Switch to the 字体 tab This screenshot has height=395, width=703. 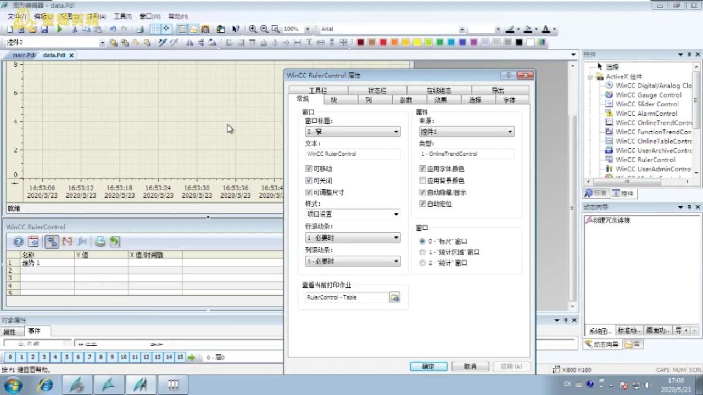pyautogui.click(x=509, y=100)
